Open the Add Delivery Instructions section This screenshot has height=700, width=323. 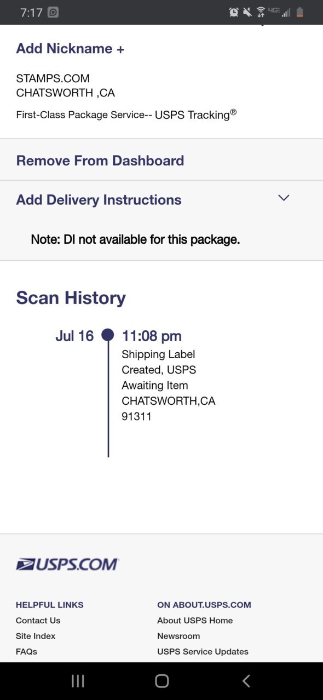pyautogui.click(x=161, y=200)
